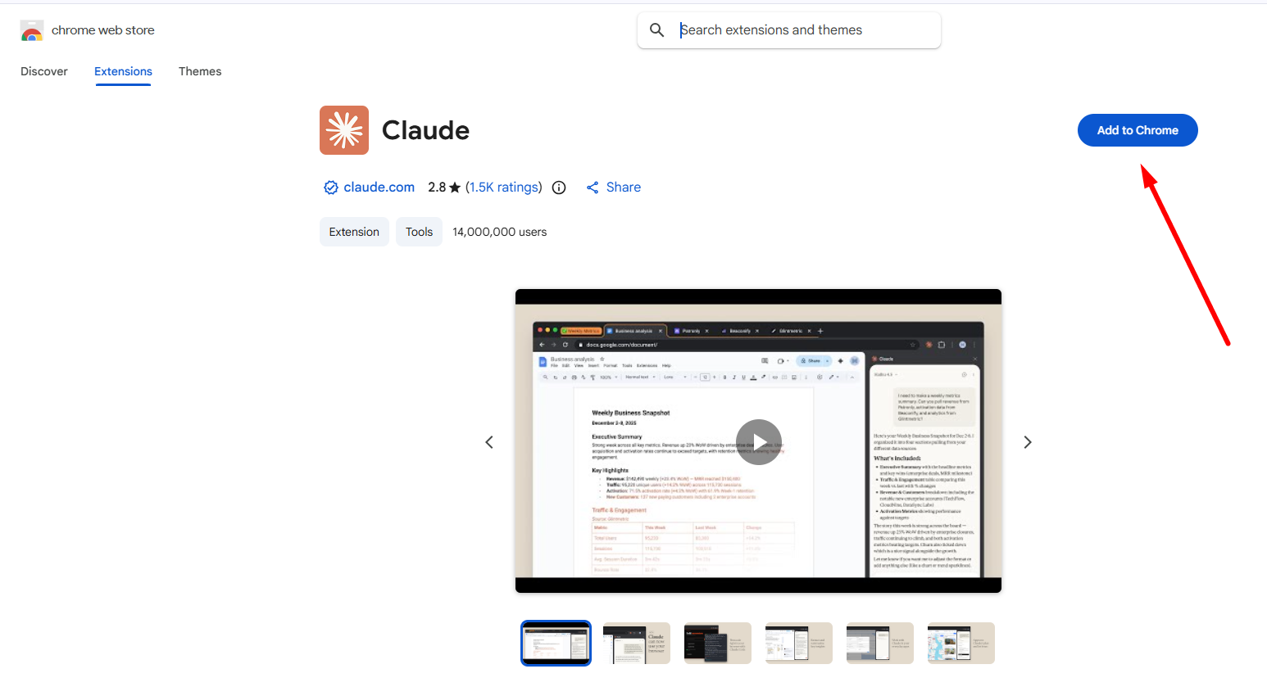Select the 'Claude can now use your browser' thumbnail
Viewport: 1267px width, 687px height.
pos(637,643)
